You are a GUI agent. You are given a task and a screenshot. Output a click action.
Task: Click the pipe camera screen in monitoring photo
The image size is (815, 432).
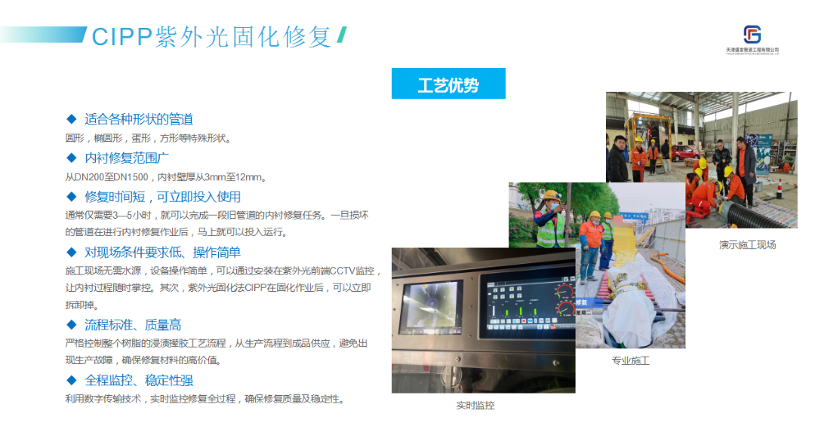[431, 306]
